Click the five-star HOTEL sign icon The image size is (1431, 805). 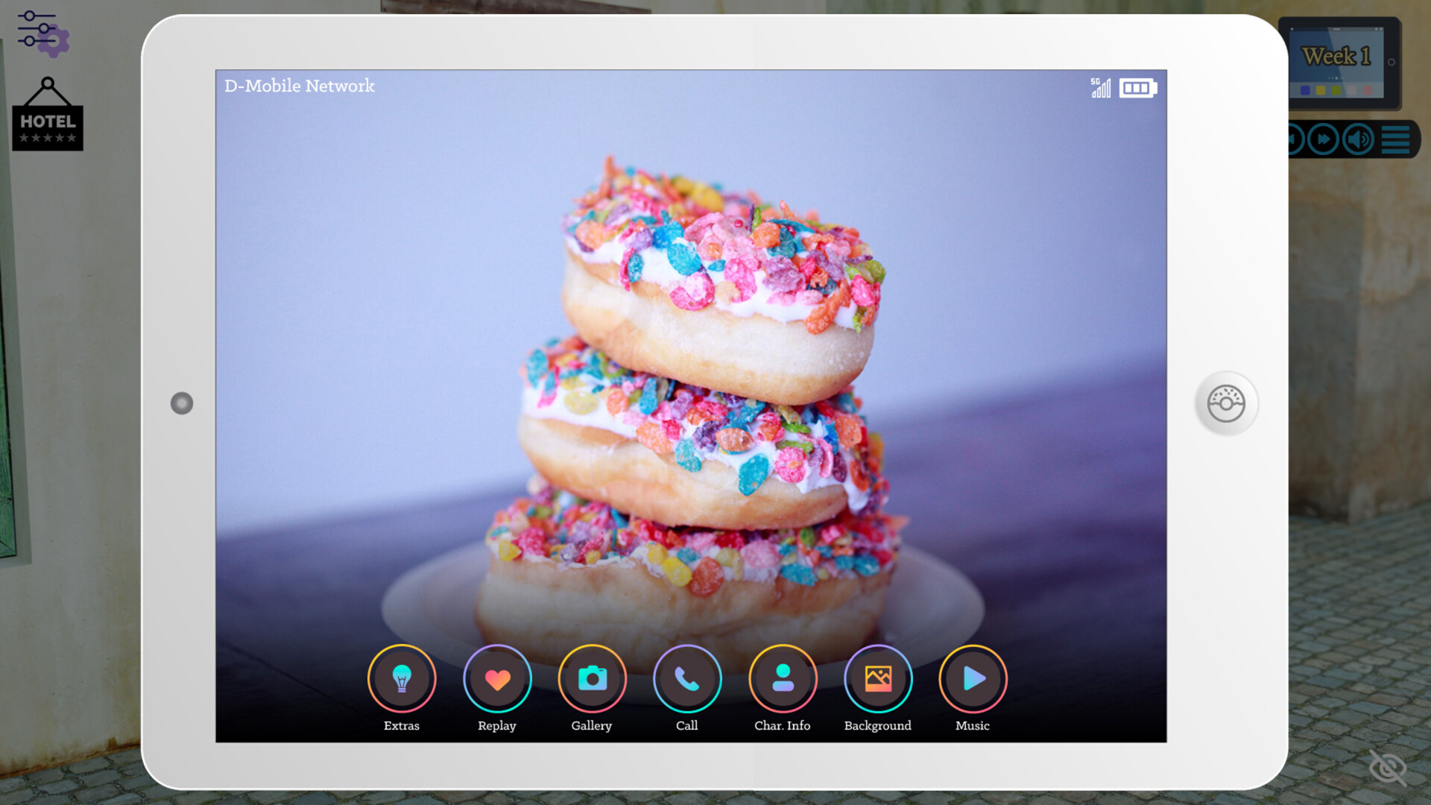47,119
